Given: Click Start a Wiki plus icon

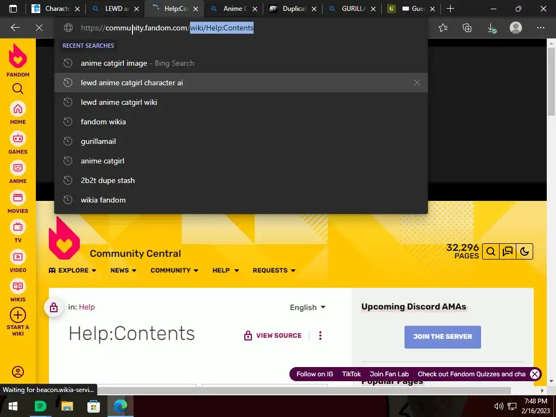Looking at the screenshot, I should [x=18, y=315].
